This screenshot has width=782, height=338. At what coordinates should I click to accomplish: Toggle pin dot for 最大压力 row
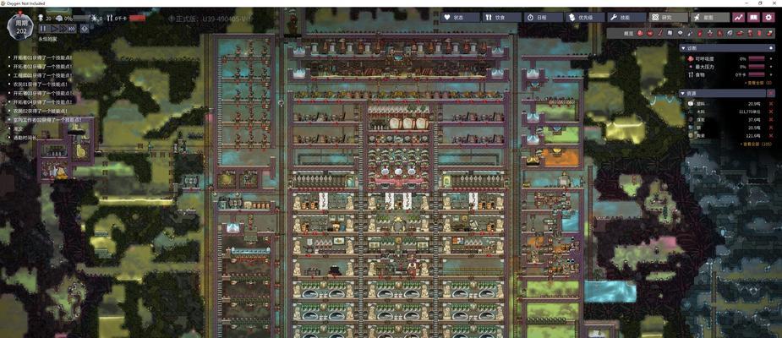[x=770, y=66]
